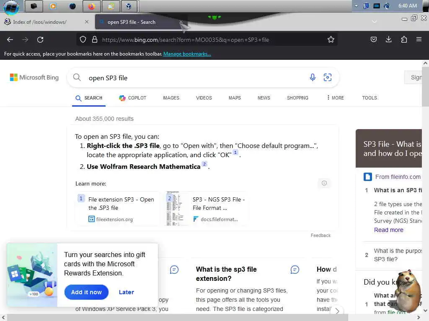Go back with the browser back arrow
The height and width of the screenshot is (321, 429).
click(x=10, y=40)
